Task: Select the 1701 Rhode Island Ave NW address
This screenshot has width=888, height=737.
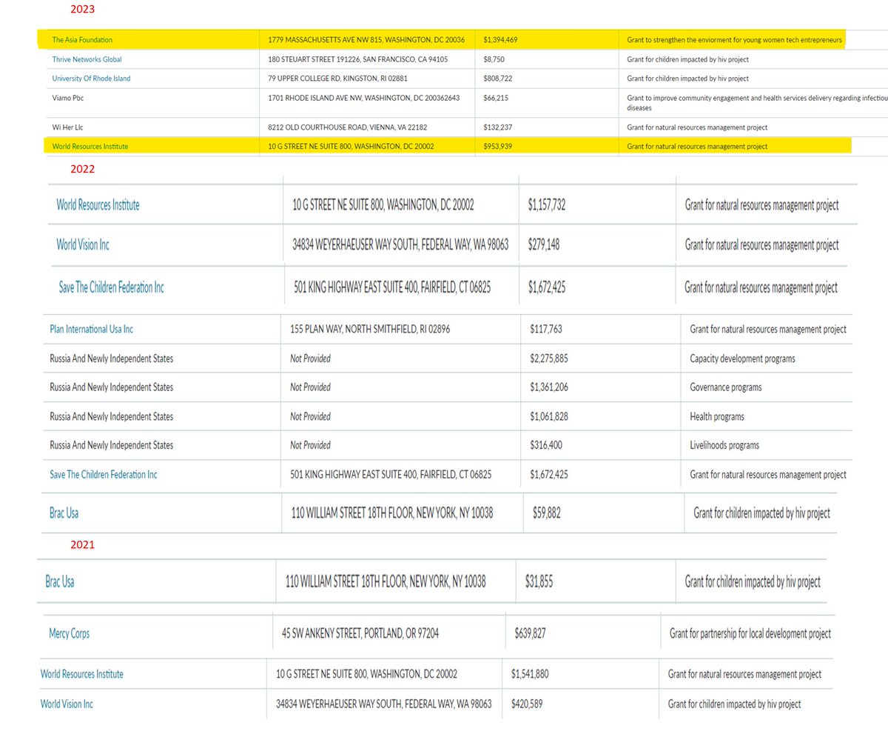Action: [x=363, y=98]
